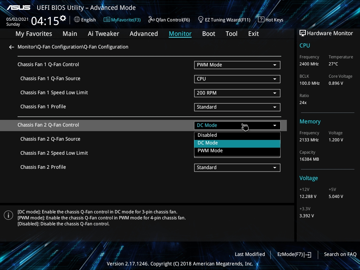Image resolution: width=360 pixels, height=270 pixels.
Task: Click the 04:15 clock display
Action: 45,21
